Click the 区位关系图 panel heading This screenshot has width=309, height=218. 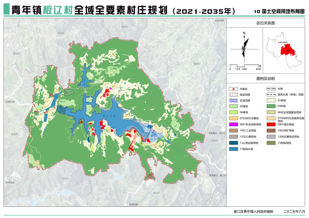pyautogui.click(x=265, y=23)
